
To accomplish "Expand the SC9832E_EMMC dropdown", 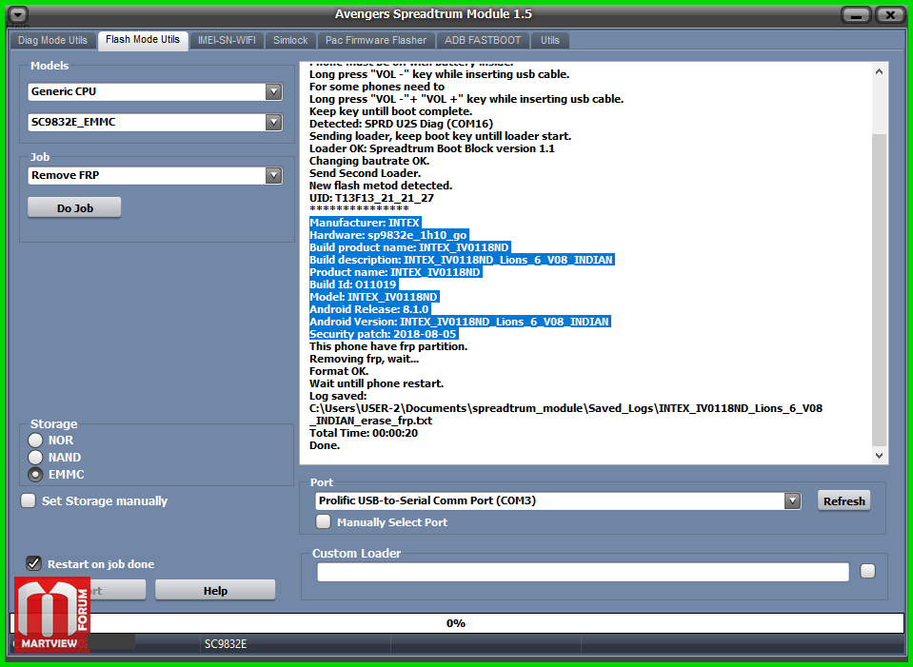I will 273,122.
